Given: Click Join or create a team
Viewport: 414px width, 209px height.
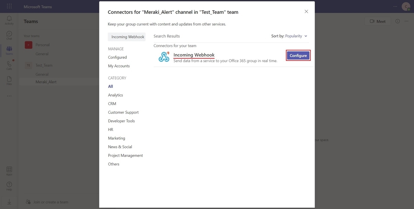Looking at the screenshot, I should point(47,202).
